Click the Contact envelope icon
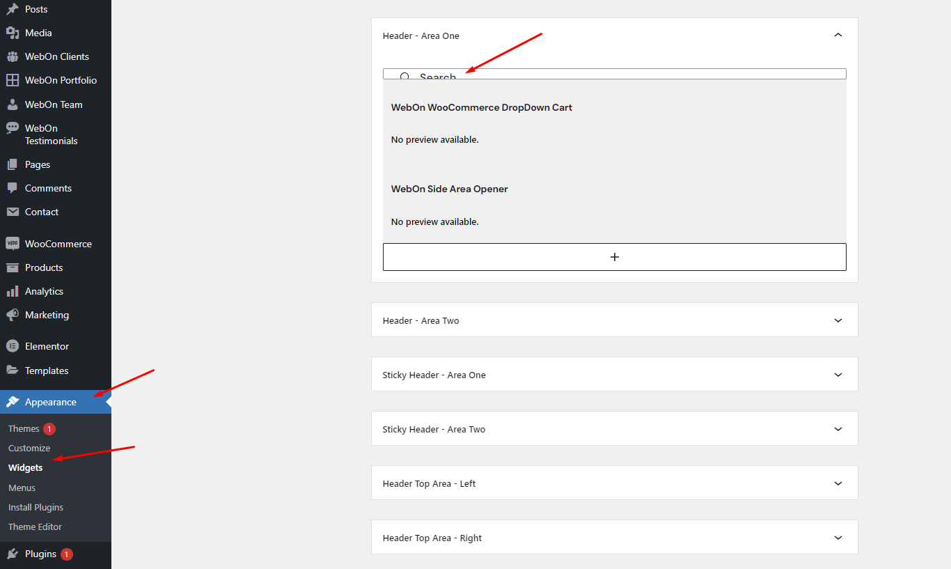Viewport: 951px width, 569px height. click(13, 212)
